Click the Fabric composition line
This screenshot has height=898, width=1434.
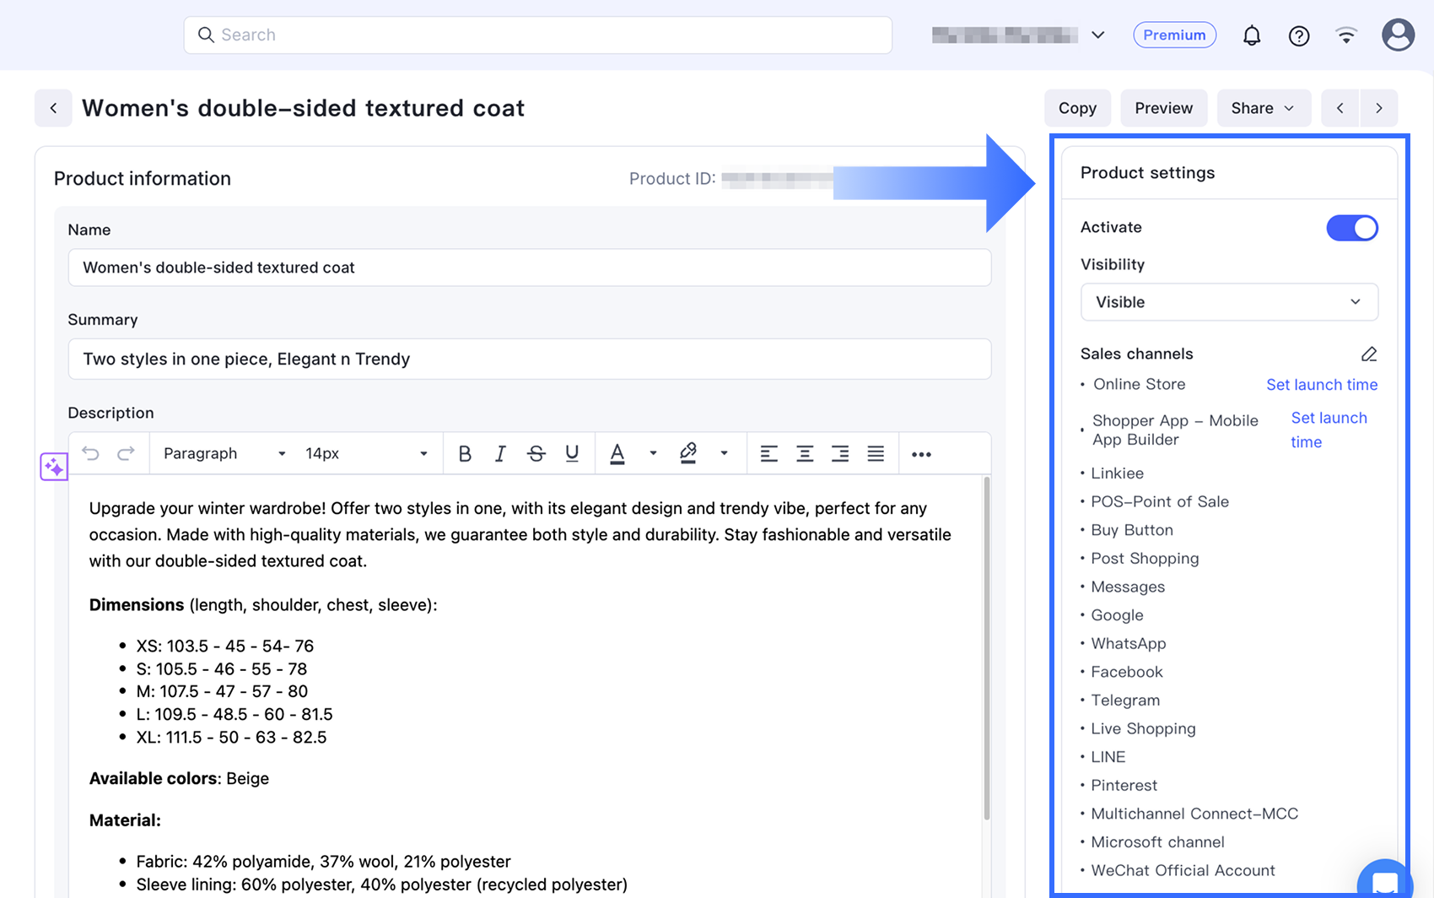323,862
